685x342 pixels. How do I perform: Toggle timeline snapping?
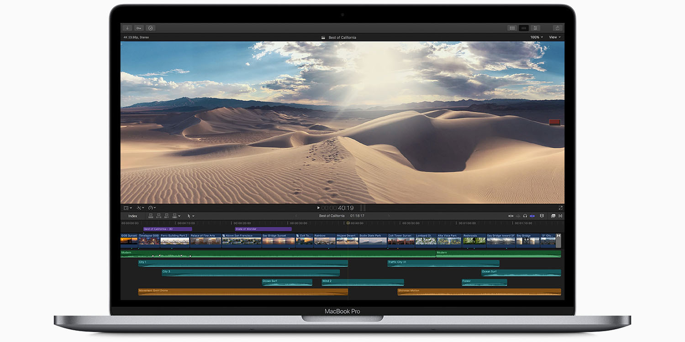coord(532,216)
